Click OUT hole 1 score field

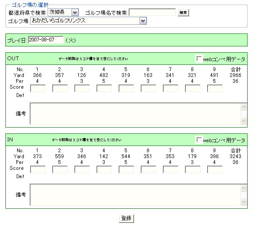38,88
